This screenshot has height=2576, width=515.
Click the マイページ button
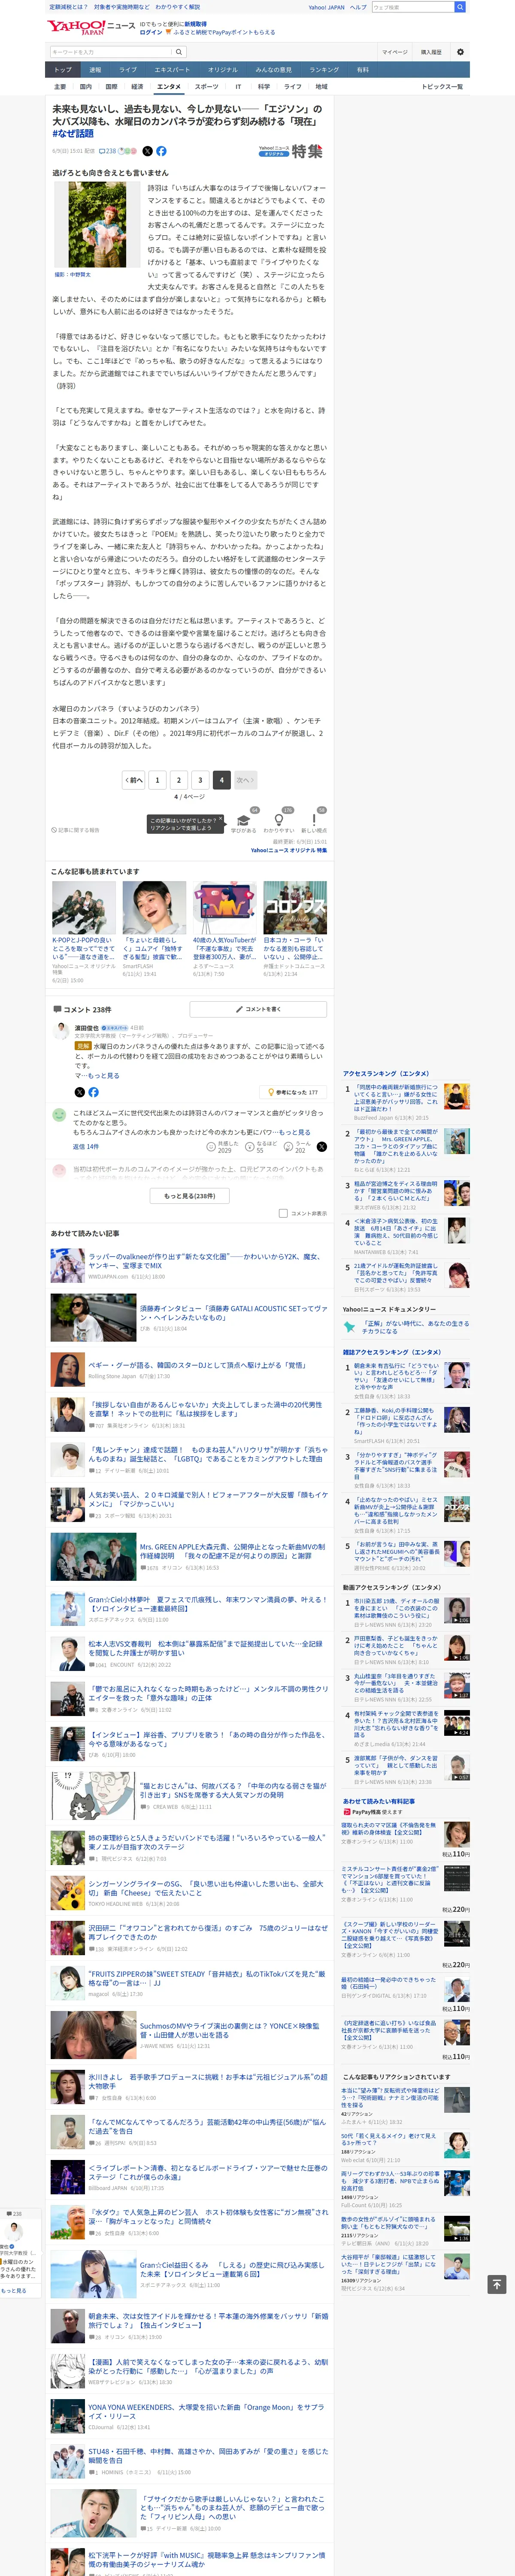(x=394, y=52)
